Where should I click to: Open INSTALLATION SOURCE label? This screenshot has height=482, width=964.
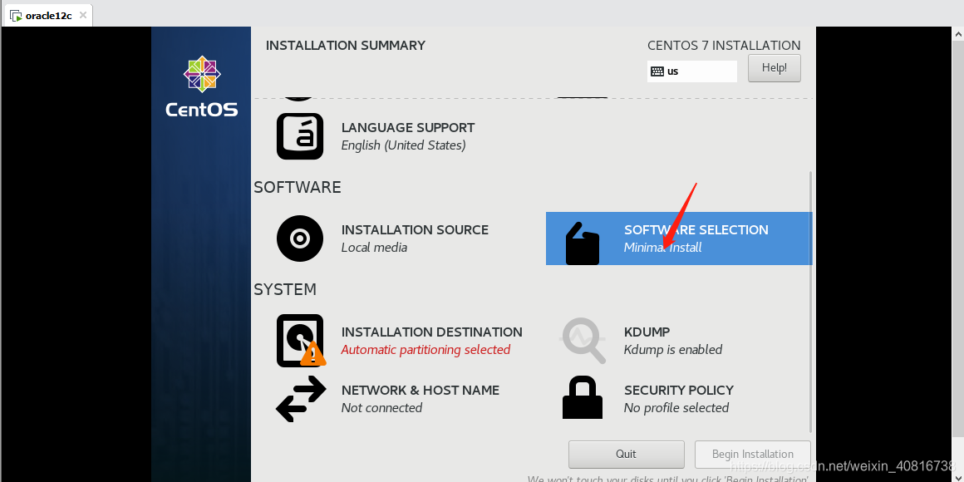coord(415,230)
